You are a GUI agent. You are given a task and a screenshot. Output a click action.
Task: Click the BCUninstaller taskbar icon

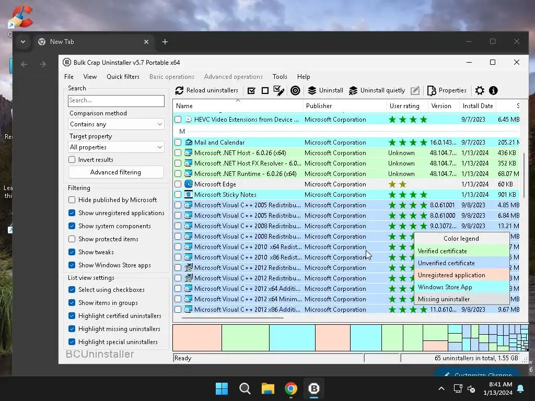coord(314,388)
